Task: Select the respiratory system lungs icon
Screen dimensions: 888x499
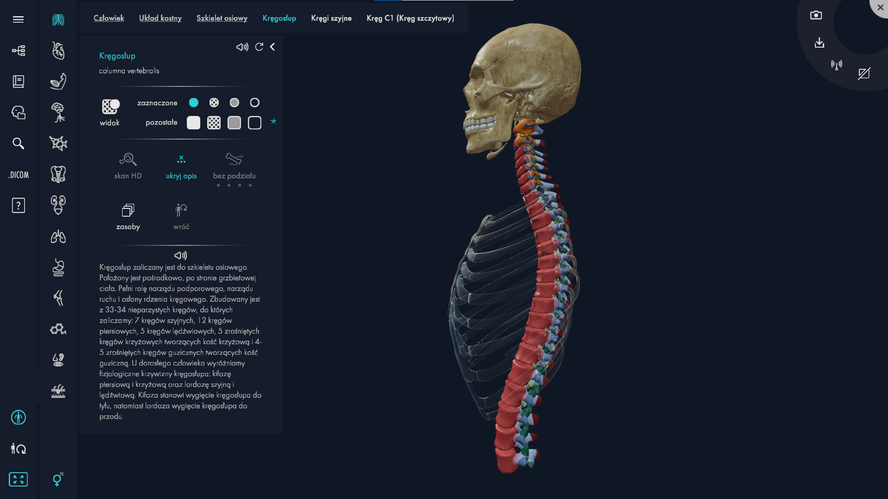Action: (58, 237)
